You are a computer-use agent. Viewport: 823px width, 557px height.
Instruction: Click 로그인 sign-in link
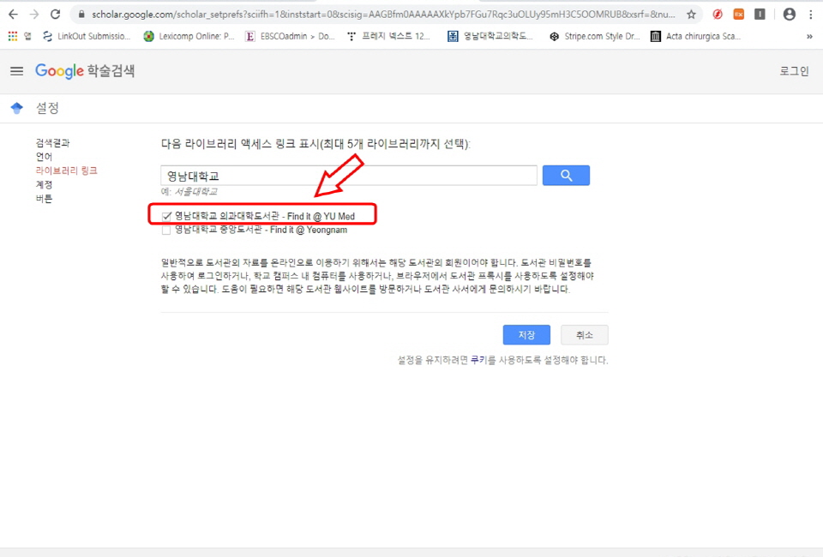click(794, 71)
